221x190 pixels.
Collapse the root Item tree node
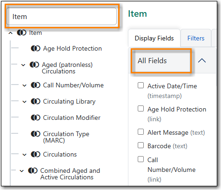[10, 33]
